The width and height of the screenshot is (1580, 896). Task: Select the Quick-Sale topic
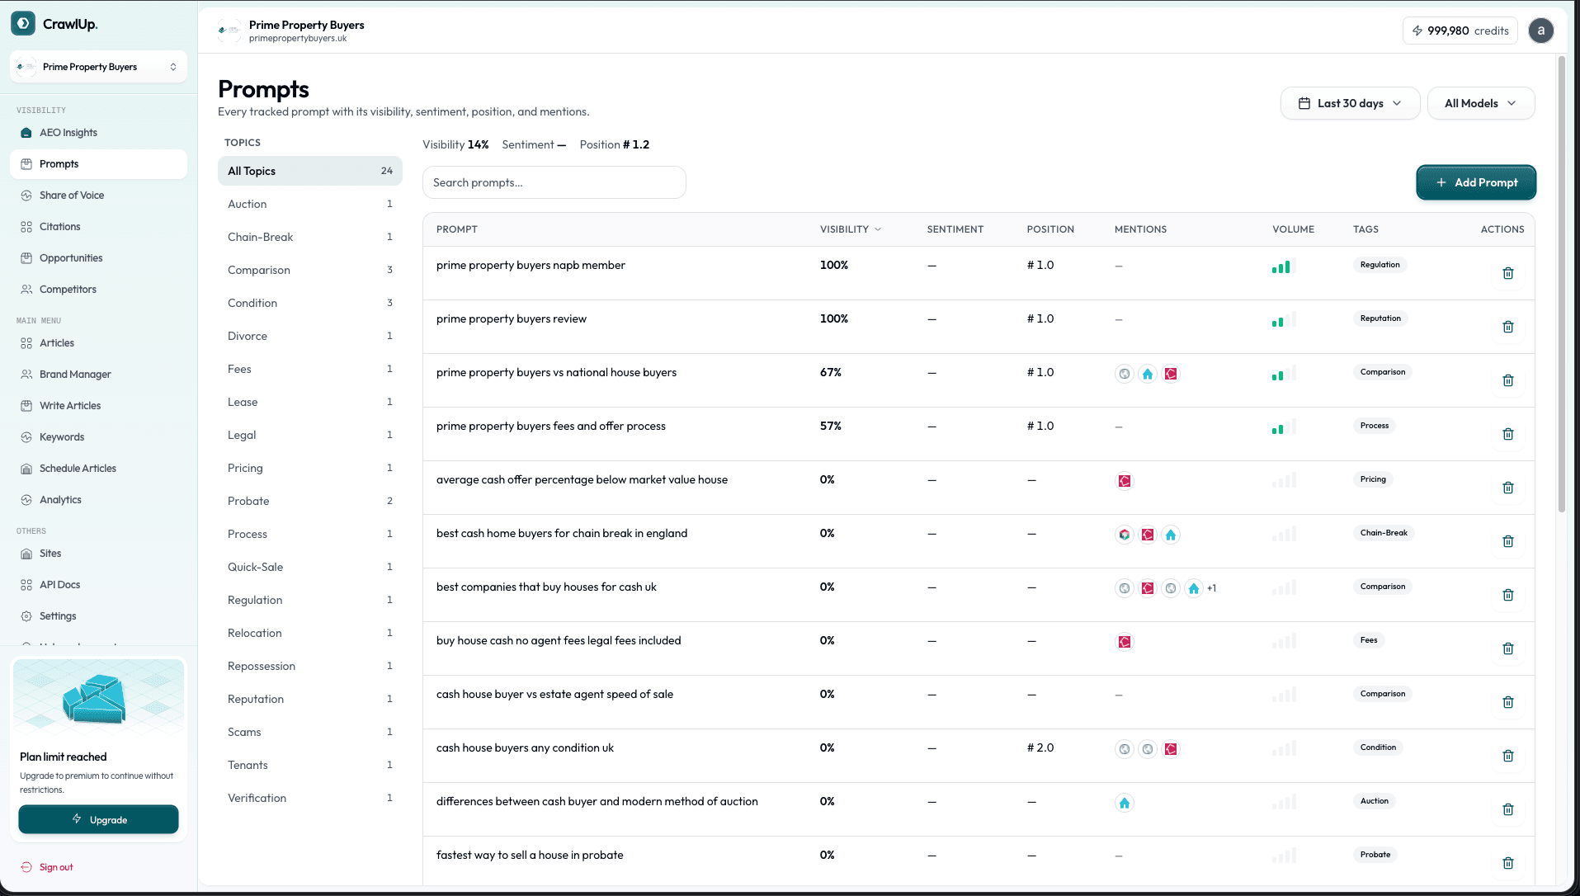tap(310, 567)
